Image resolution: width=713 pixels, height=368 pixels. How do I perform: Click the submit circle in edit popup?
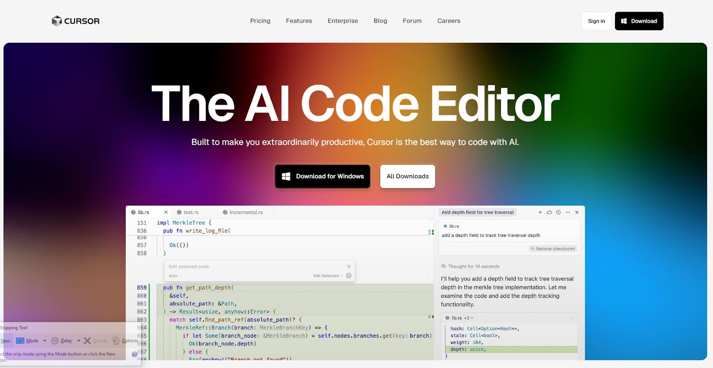(x=349, y=276)
